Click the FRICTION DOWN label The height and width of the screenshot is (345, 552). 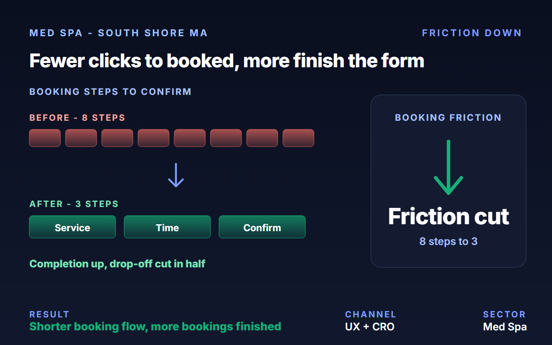coord(472,33)
